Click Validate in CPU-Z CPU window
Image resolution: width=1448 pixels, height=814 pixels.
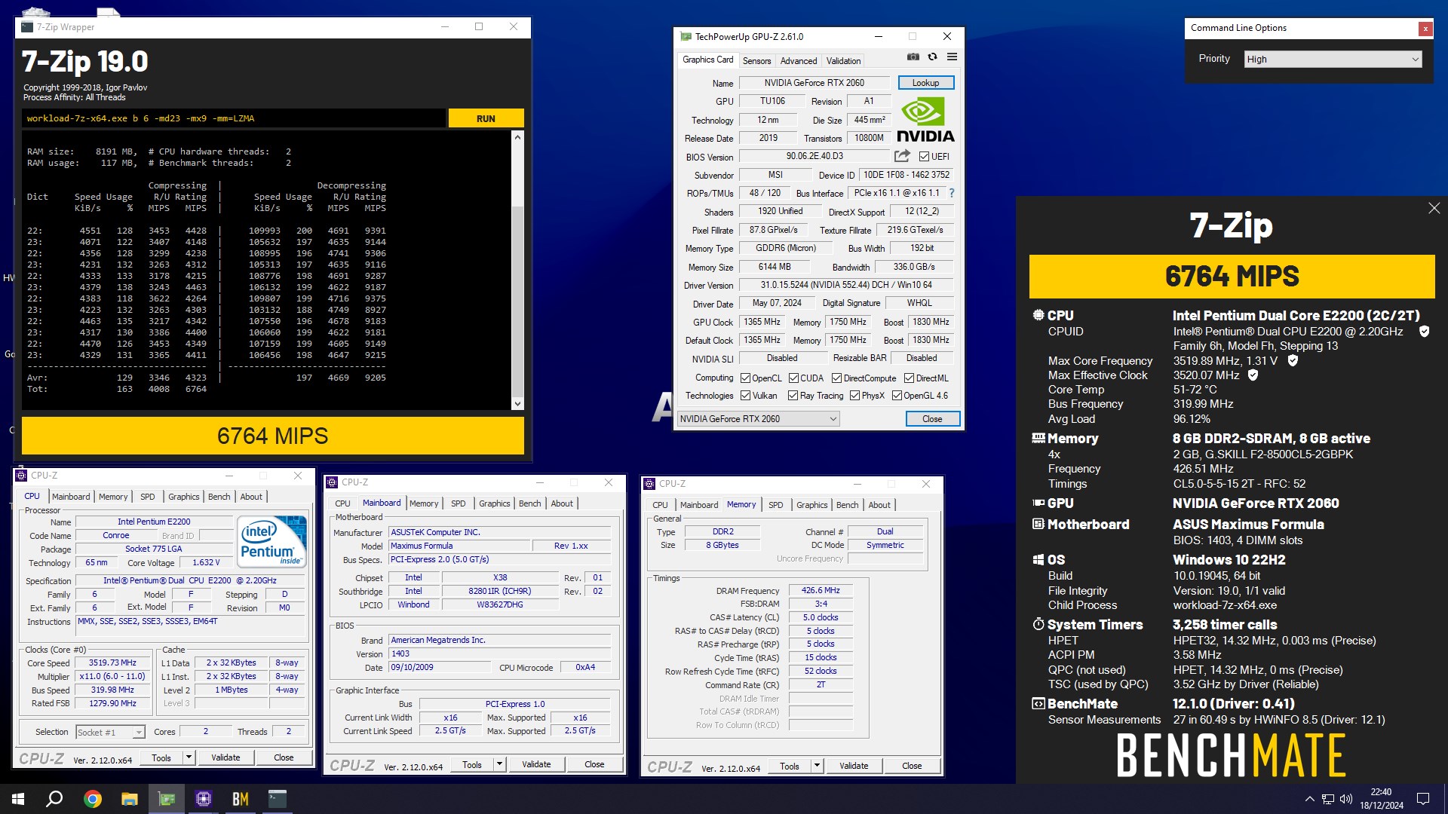(x=225, y=757)
